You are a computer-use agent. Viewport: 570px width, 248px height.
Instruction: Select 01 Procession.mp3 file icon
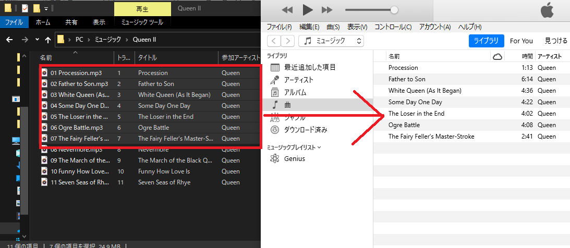[x=44, y=72]
